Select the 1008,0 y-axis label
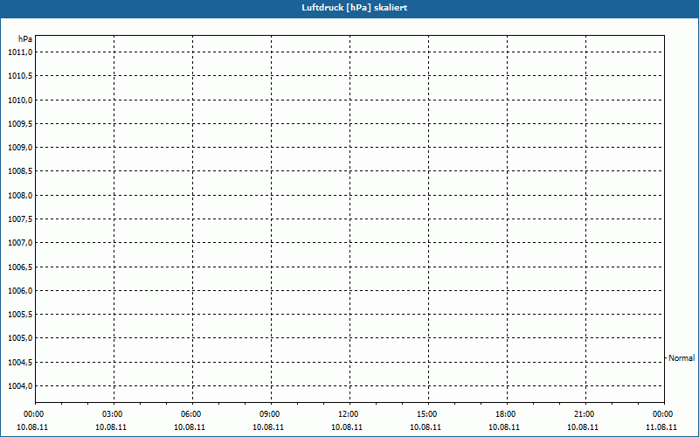Viewport: 699px width, 437px height. point(20,195)
